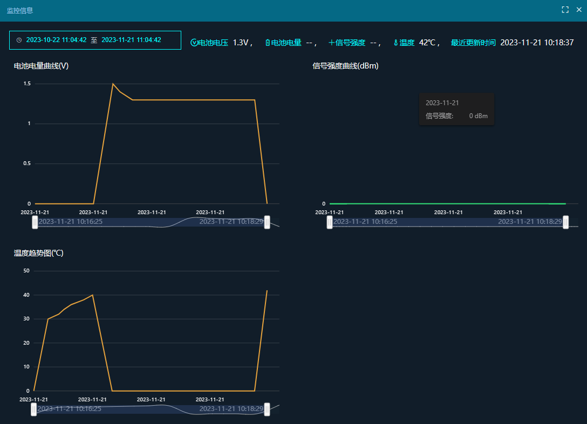Click the signal tooltip showing 0 dBm

456,110
